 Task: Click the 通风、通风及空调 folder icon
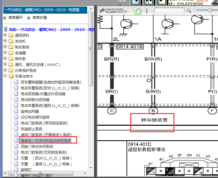coord(11,64)
